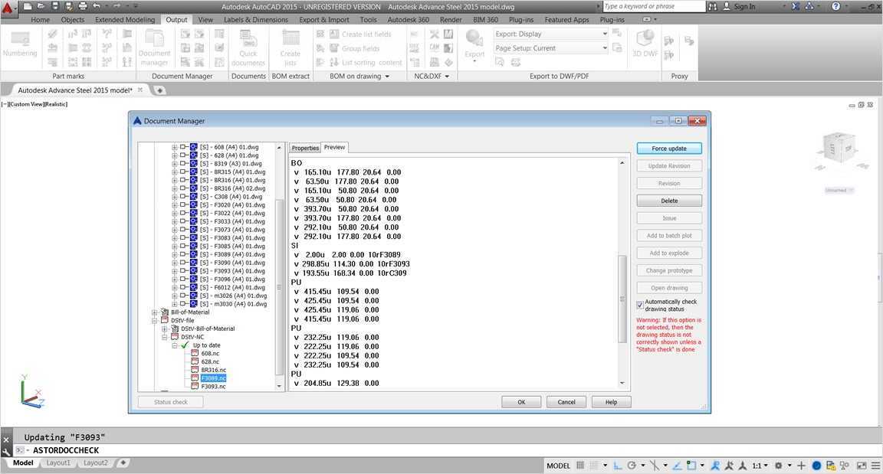Click the Help button in Document Manager
Image resolution: width=883 pixels, height=474 pixels.
tap(612, 402)
